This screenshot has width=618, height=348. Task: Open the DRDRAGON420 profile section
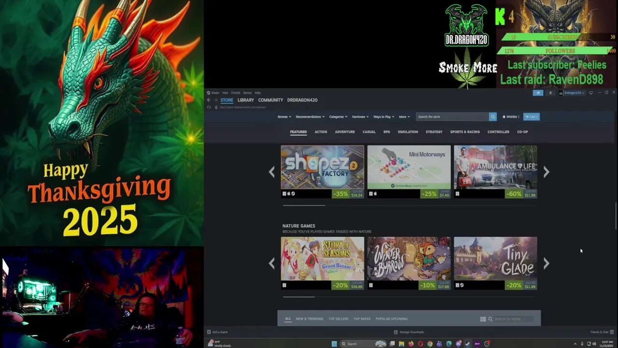(302, 100)
